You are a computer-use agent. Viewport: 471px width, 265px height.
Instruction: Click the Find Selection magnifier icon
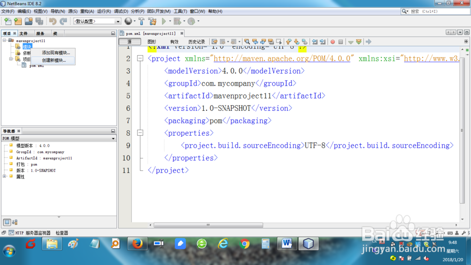point(247,41)
